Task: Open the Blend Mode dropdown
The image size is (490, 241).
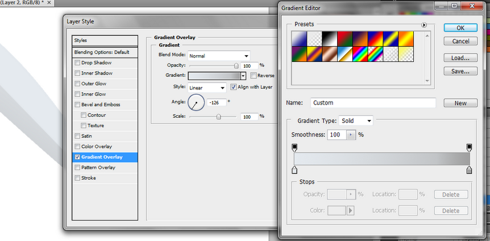Action: pyautogui.click(x=219, y=56)
